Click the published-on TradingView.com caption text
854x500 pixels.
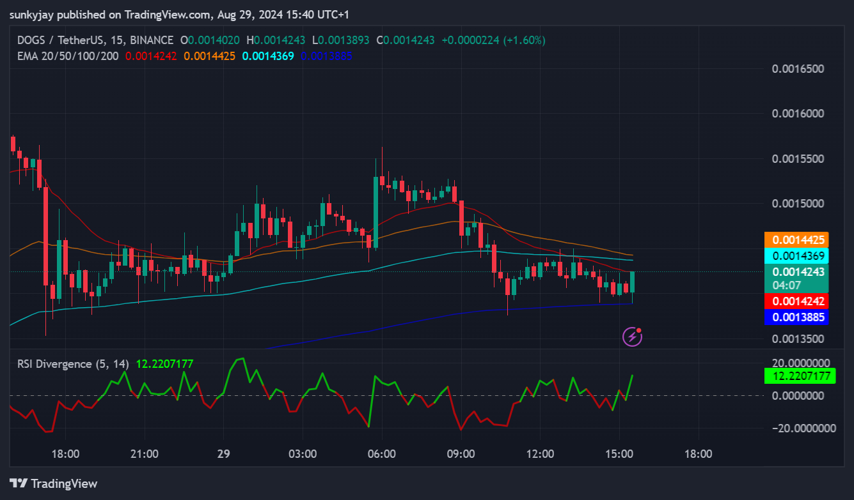[x=180, y=14]
